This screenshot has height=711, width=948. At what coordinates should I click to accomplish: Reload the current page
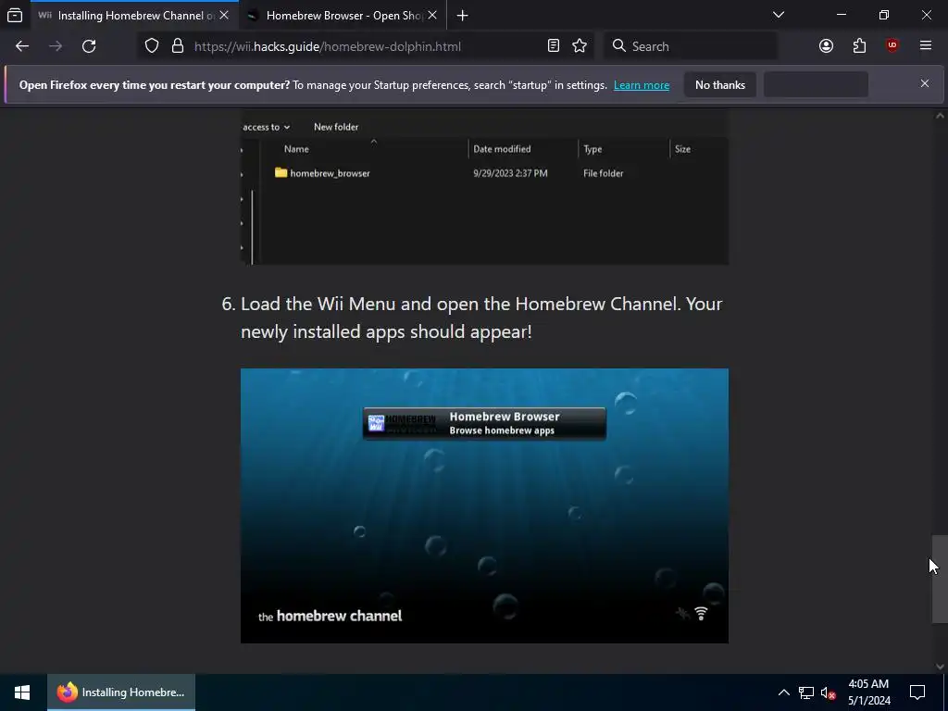tap(89, 46)
